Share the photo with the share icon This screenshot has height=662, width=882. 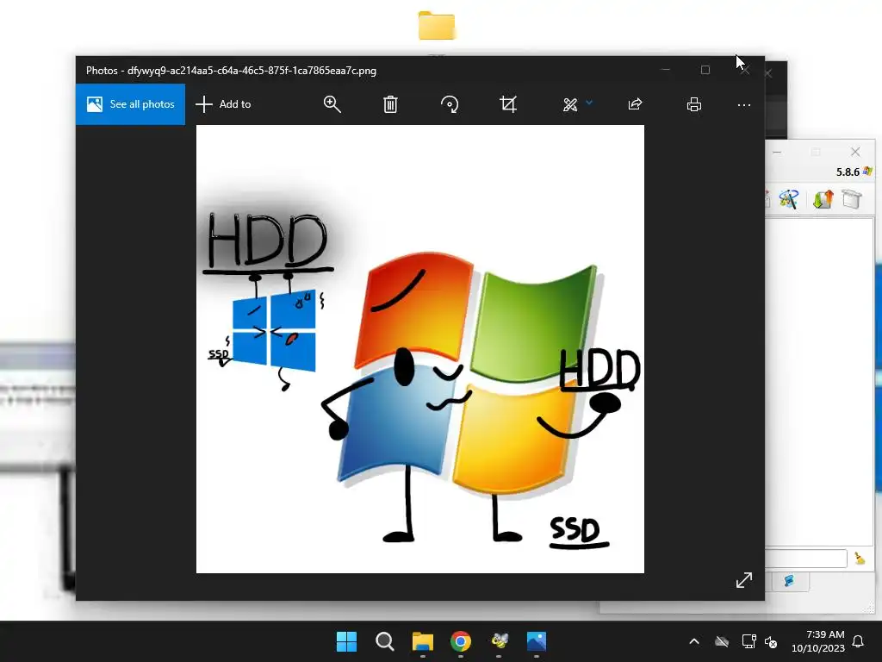(635, 104)
